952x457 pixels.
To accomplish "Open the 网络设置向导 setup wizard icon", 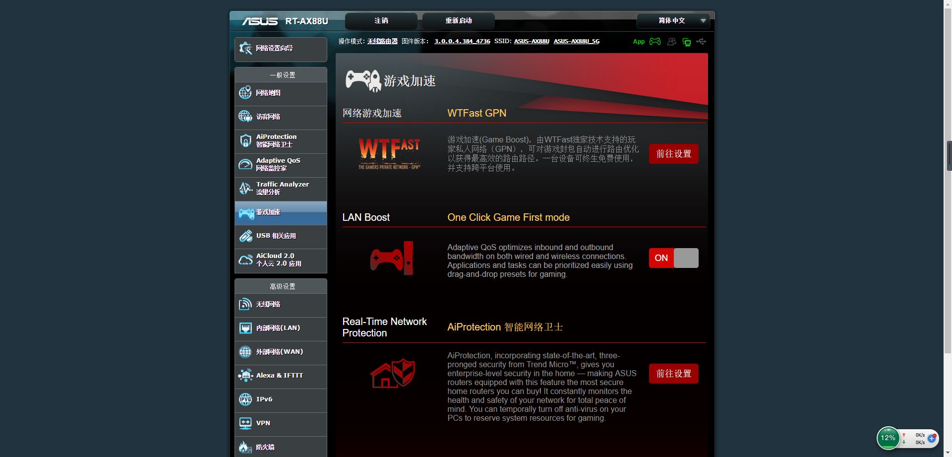I will coord(245,48).
